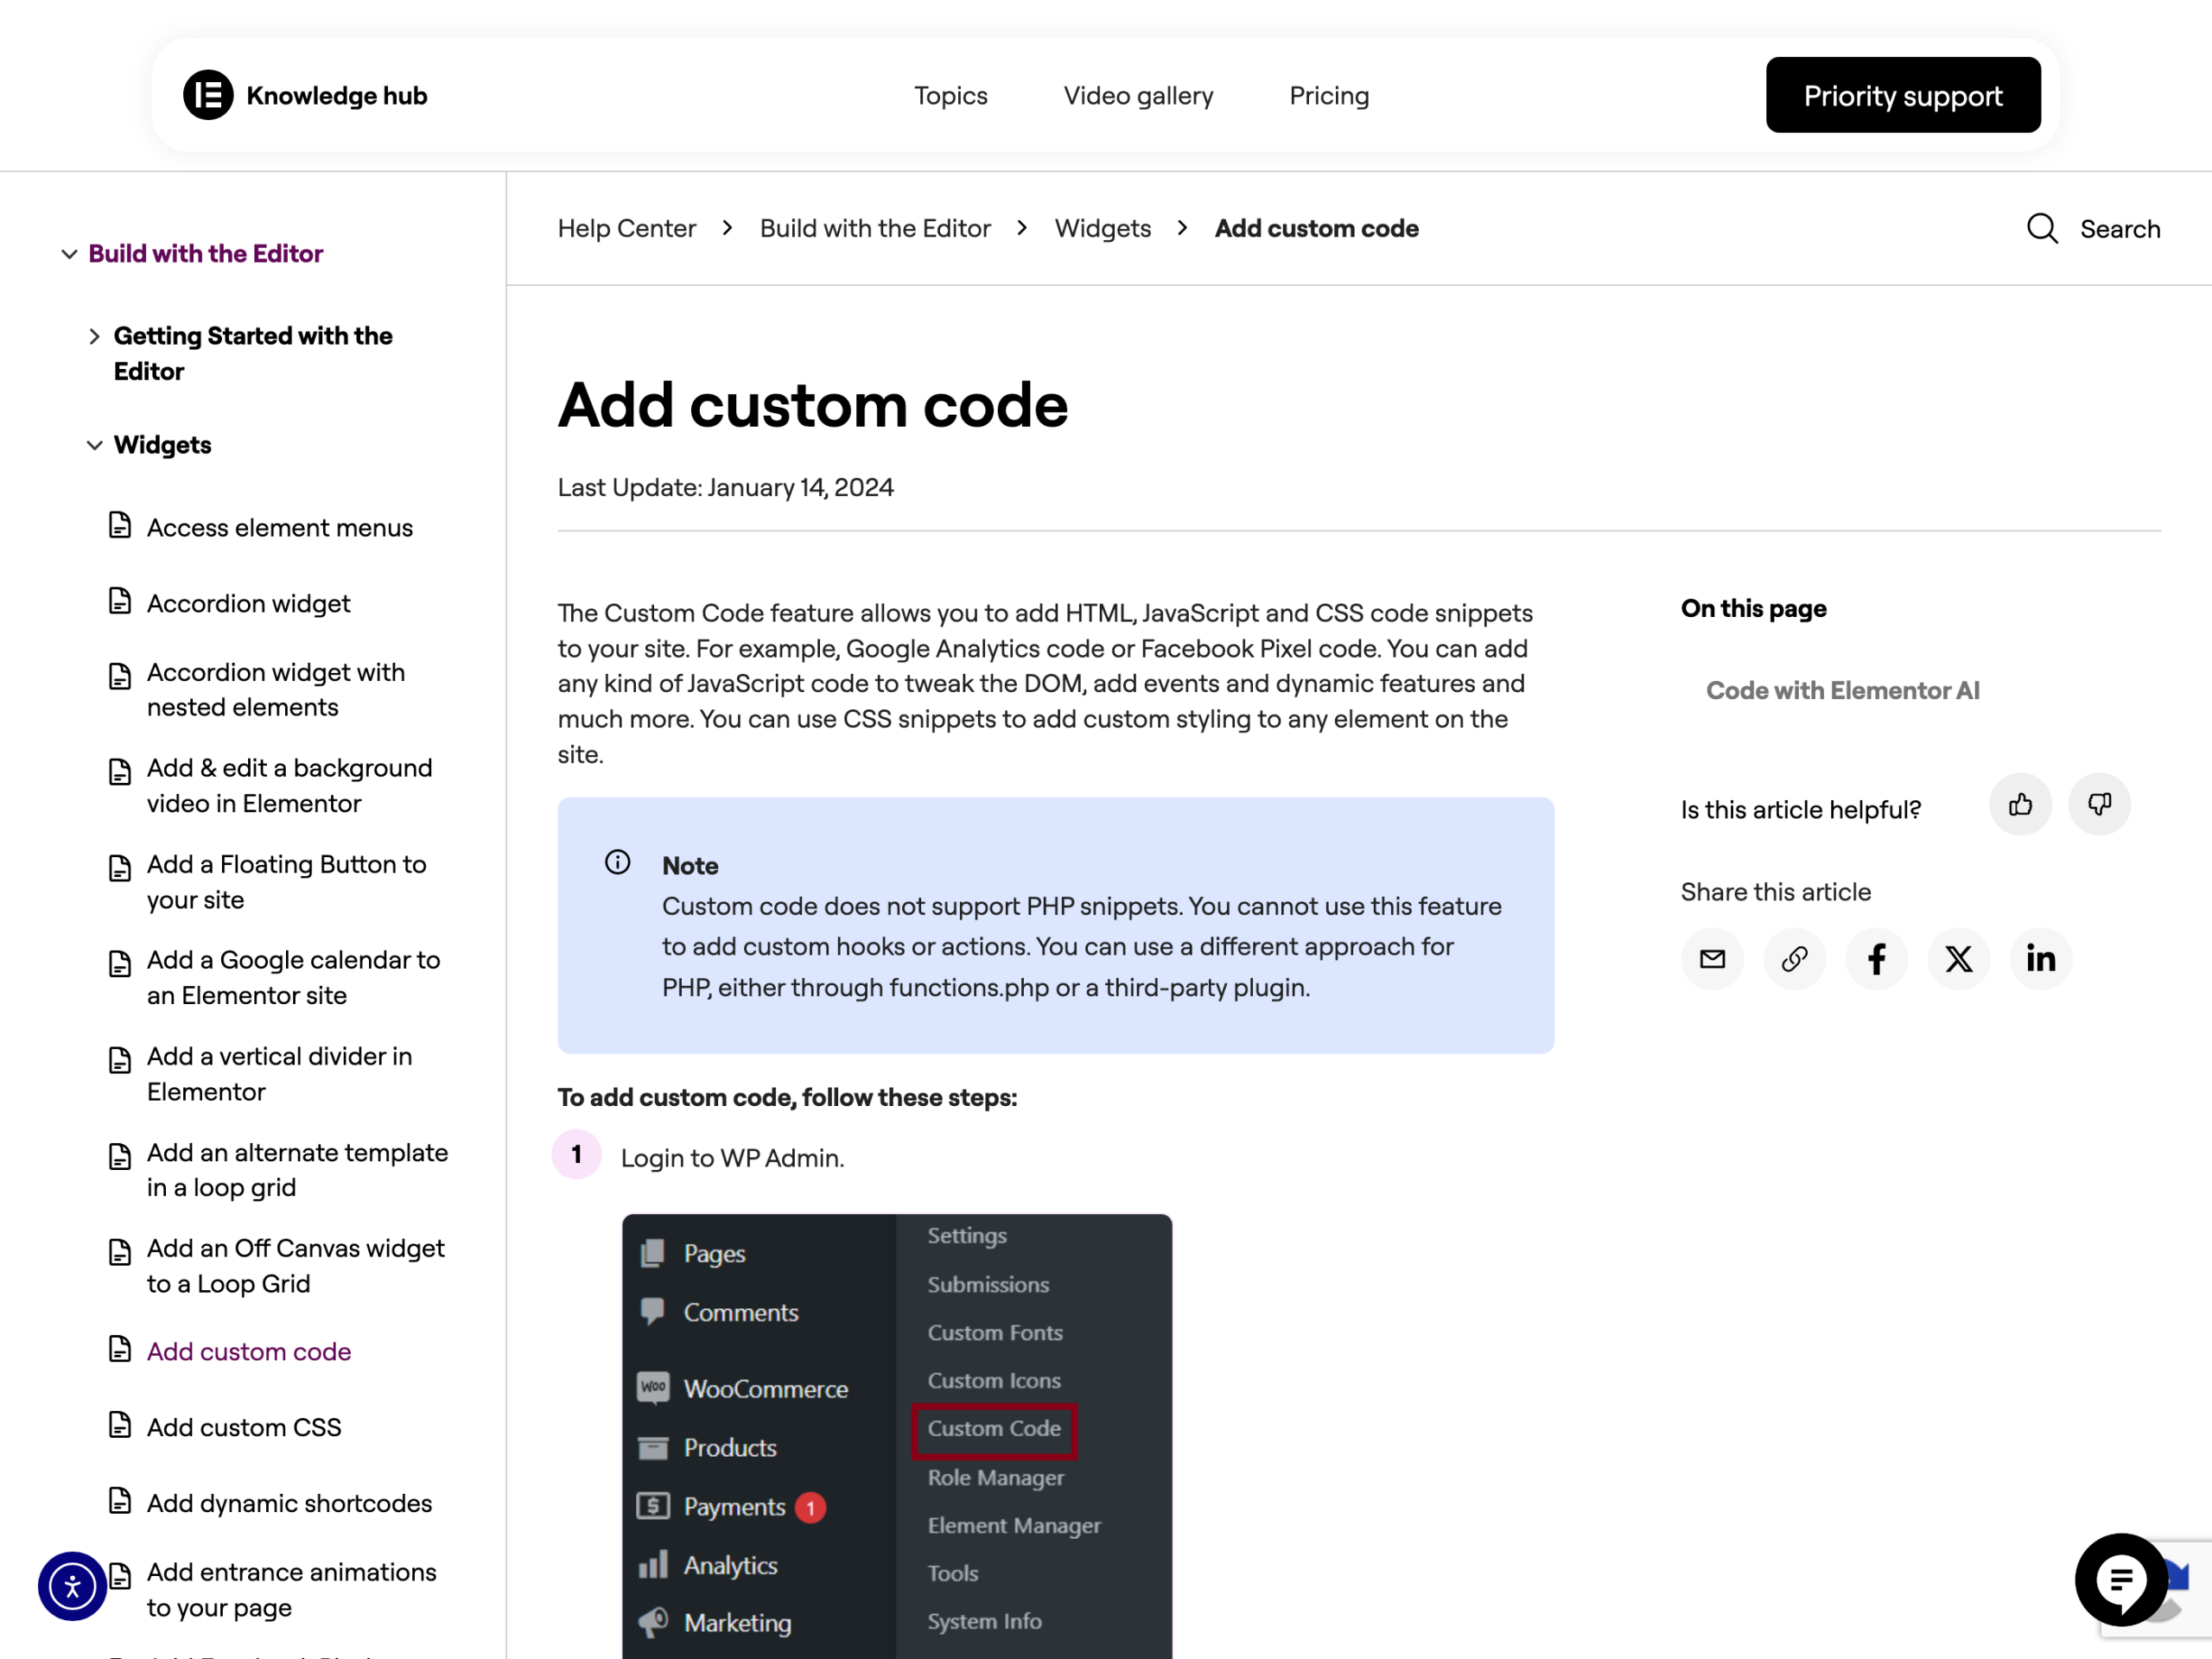This screenshot has height=1659, width=2212.
Task: Share article on Facebook icon
Action: tap(1876, 959)
